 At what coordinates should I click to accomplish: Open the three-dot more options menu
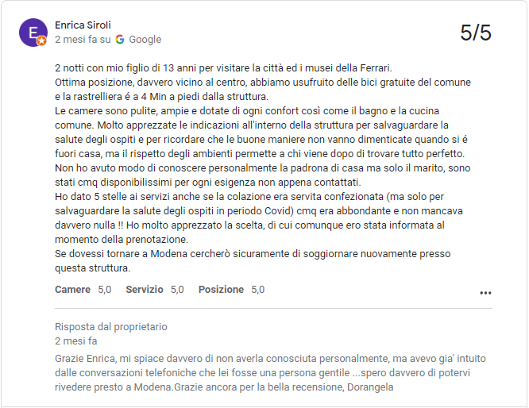(x=485, y=293)
